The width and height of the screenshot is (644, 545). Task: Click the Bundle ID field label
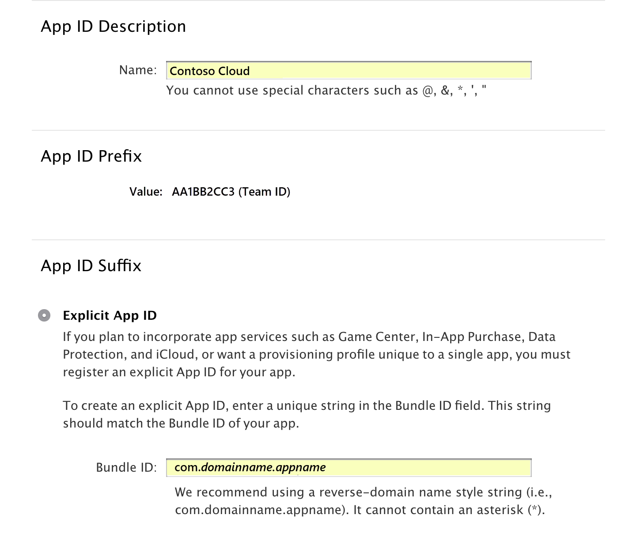click(127, 467)
